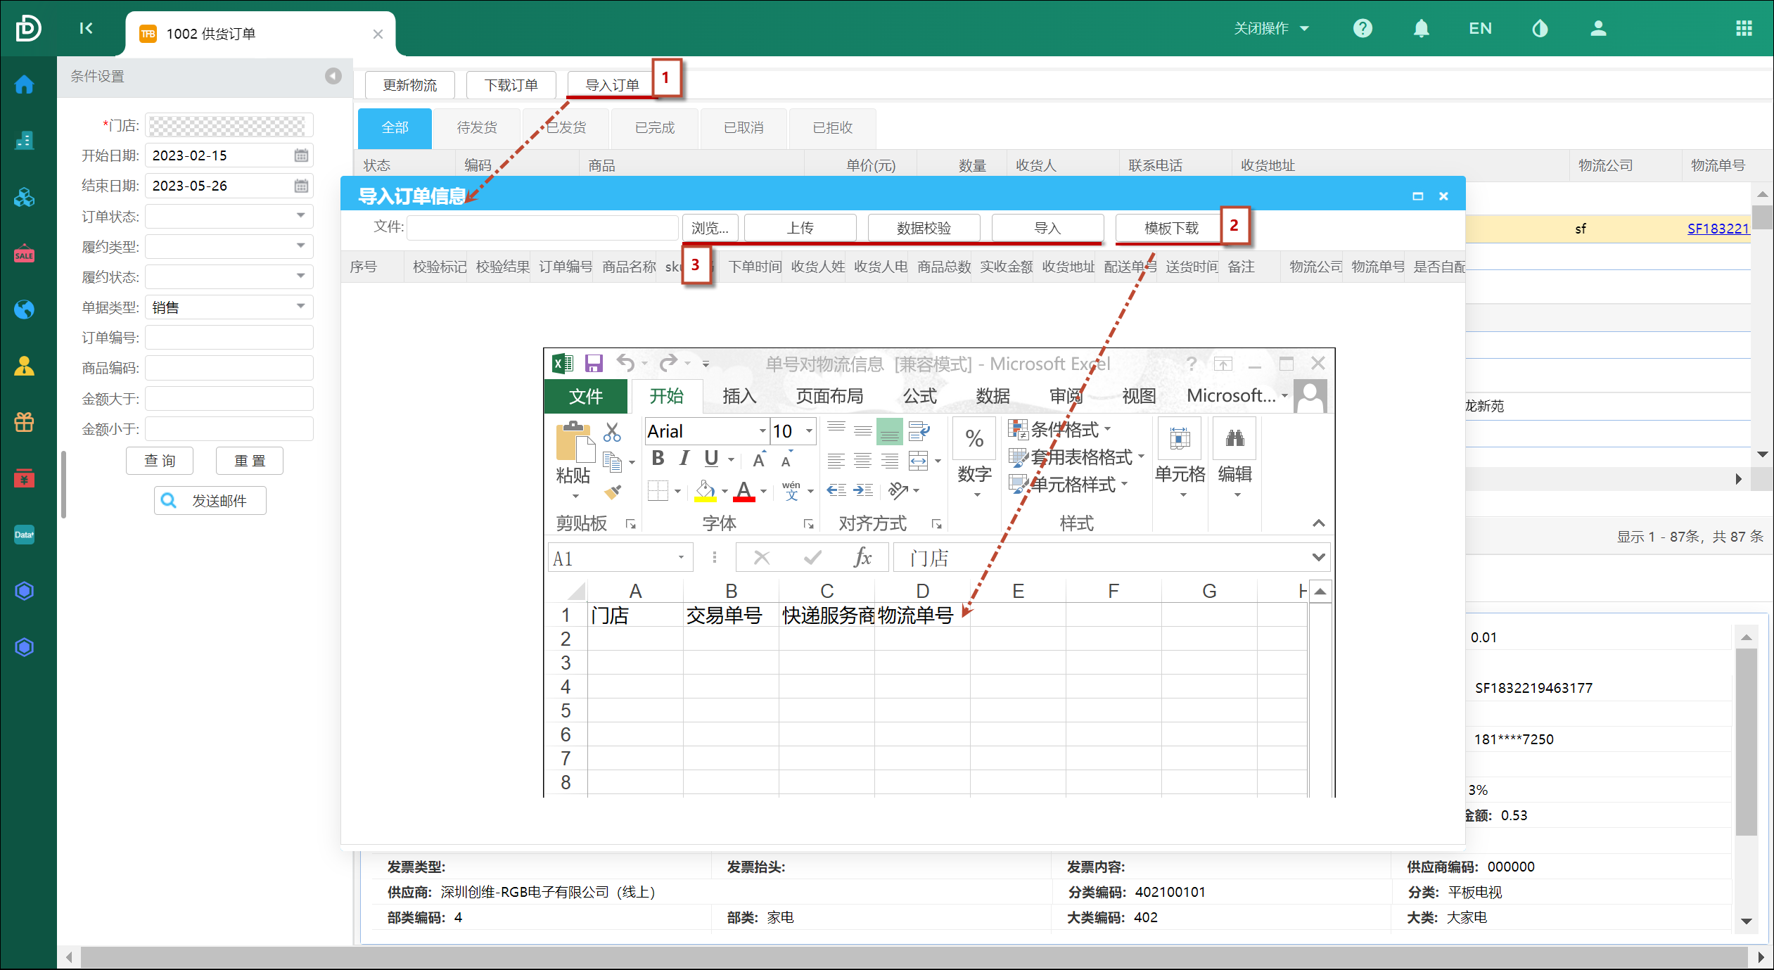Click the Excel cut scissors icon
Image resolution: width=1774 pixels, height=970 pixels.
click(x=612, y=431)
